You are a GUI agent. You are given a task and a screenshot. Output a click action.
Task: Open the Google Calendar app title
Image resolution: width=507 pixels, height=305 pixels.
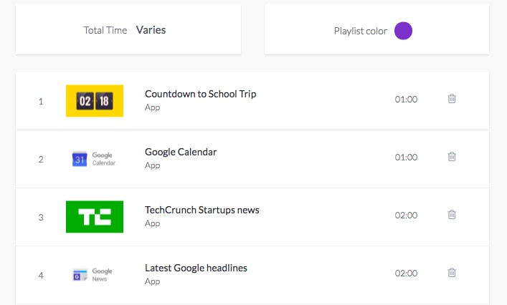click(x=181, y=152)
